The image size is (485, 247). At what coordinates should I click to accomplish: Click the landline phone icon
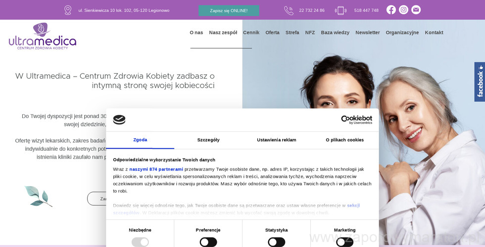click(x=289, y=10)
